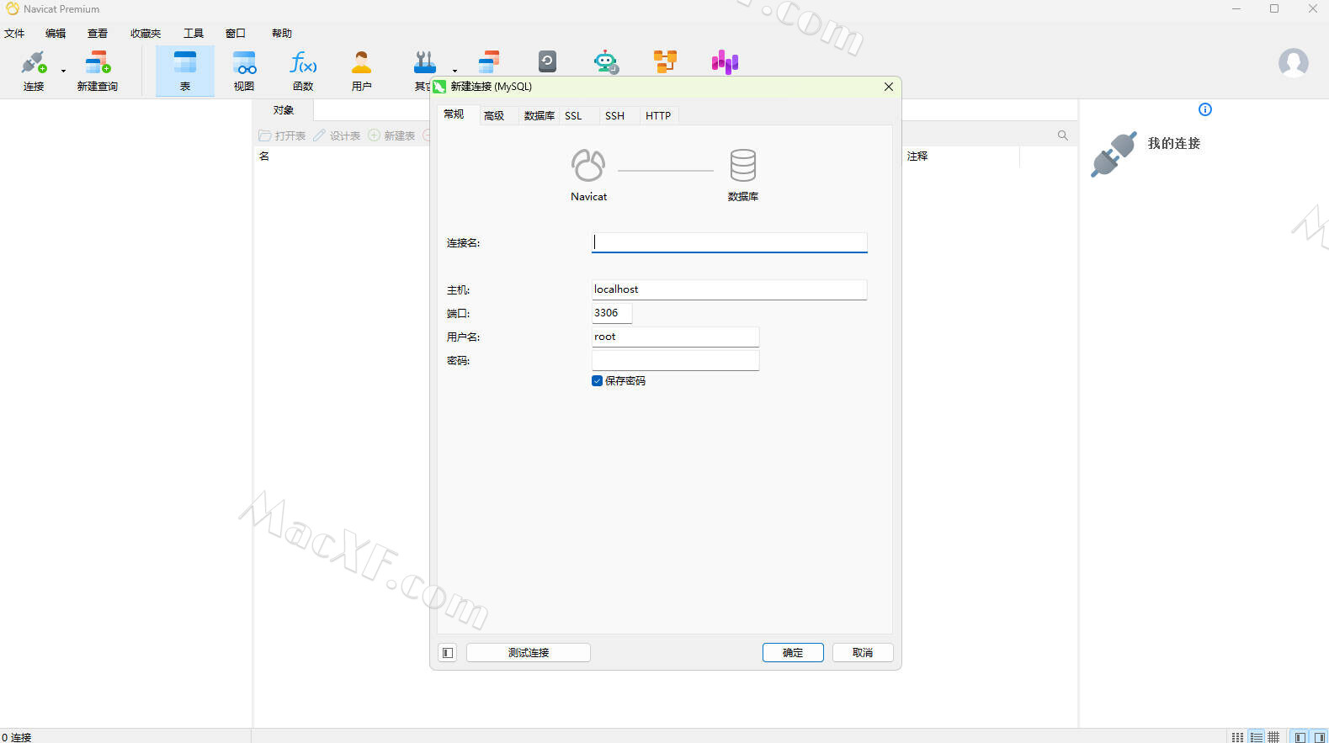This screenshot has height=743, width=1329.
Task: Click the 取消 button
Action: click(x=863, y=653)
